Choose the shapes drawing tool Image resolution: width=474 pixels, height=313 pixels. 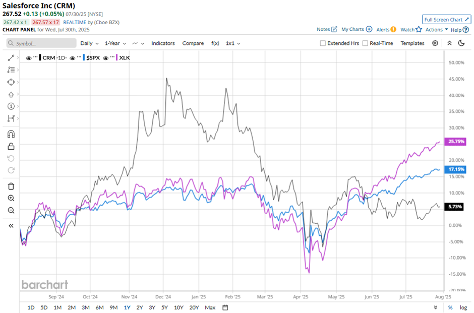[11, 82]
